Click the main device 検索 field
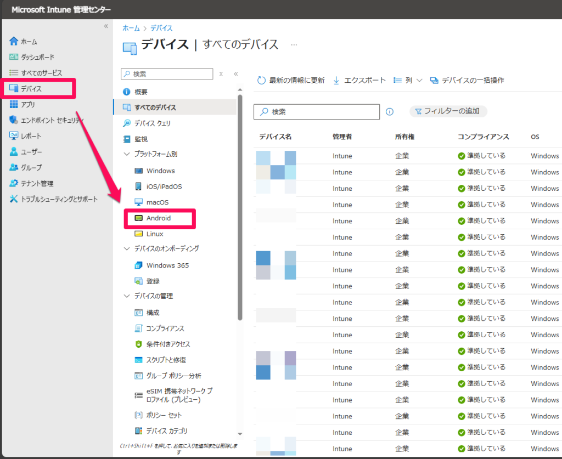 point(317,112)
